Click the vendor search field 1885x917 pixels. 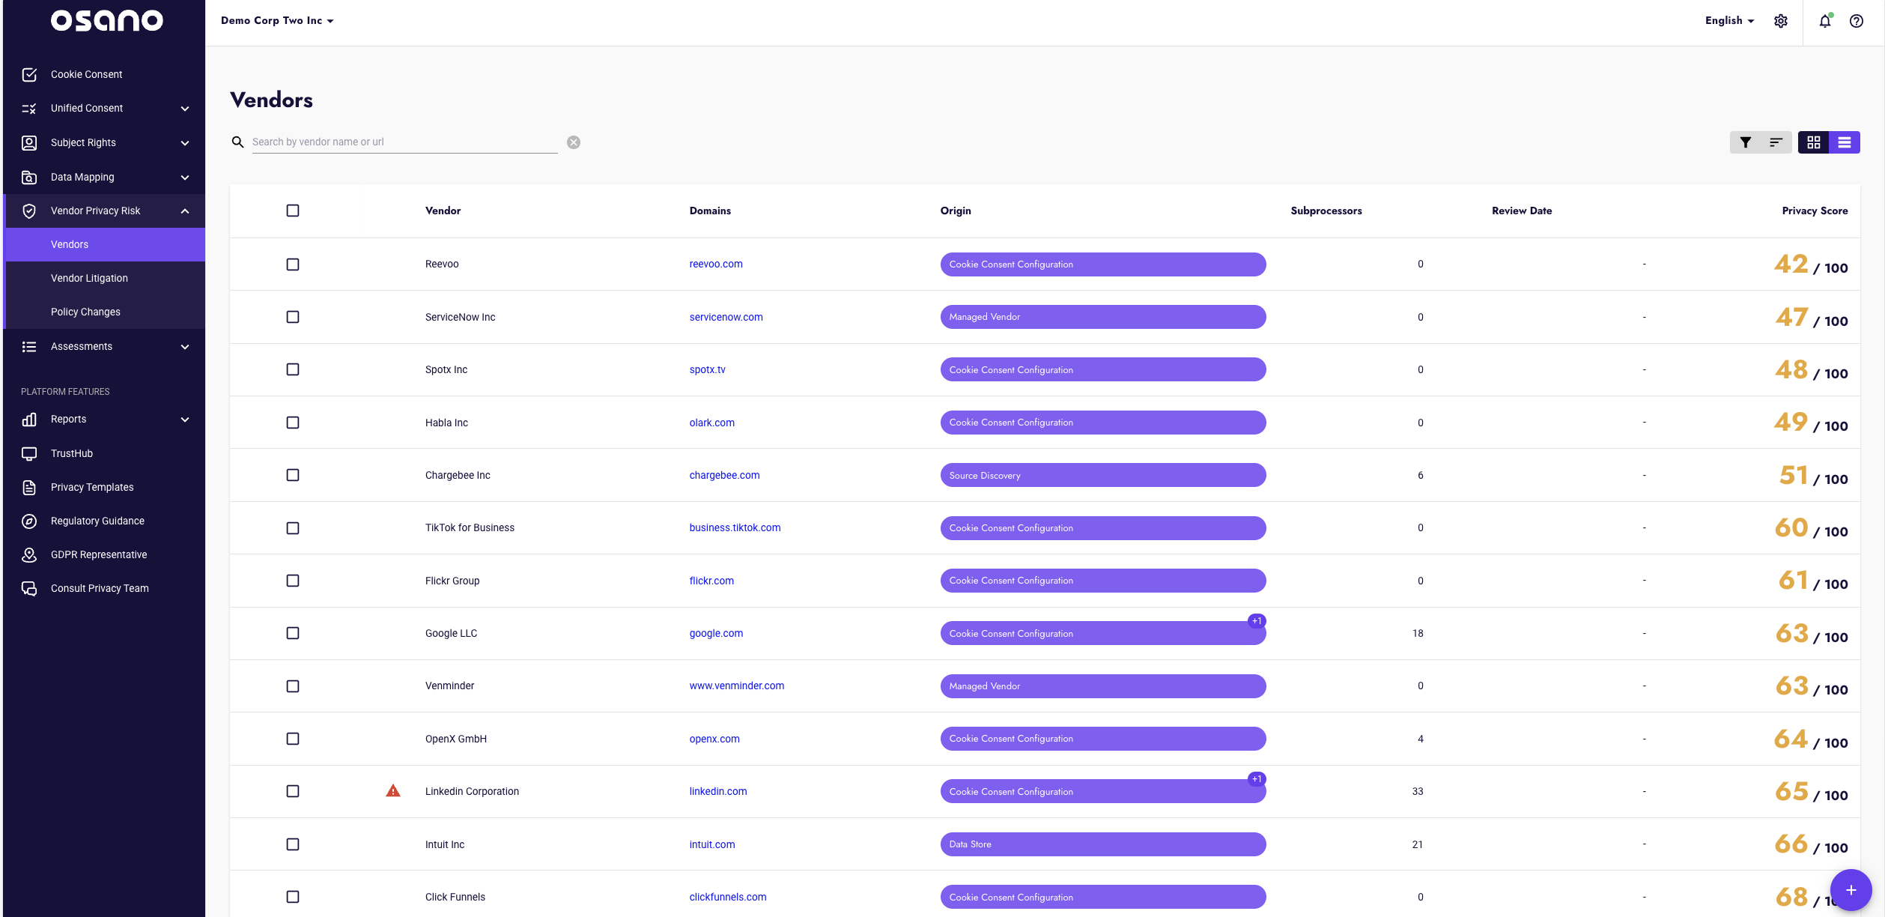pyautogui.click(x=404, y=142)
